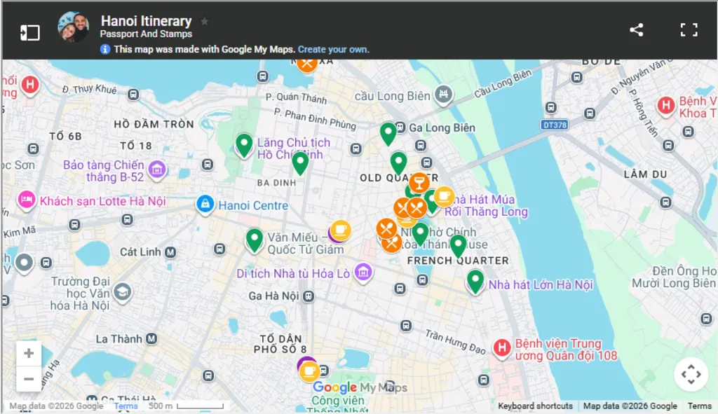The height and width of the screenshot is (414, 718).
Task: Select green pin at Văn Miếu Quốc Tử Giám
Action: click(254, 240)
